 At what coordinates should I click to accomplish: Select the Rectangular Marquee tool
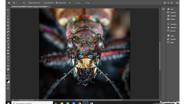8,13
